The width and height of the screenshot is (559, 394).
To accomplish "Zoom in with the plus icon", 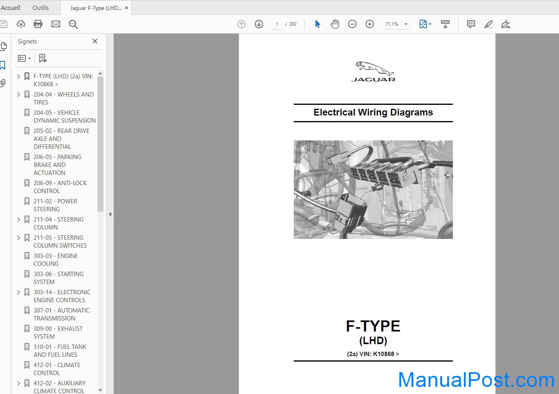I will (370, 24).
